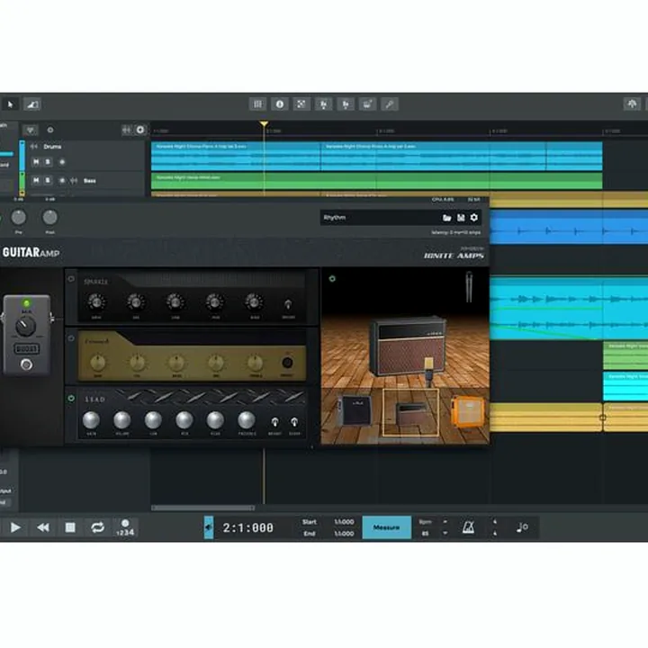The width and height of the screenshot is (648, 648).
Task: Click the metronome icon in transport bar
Action: pos(468,527)
